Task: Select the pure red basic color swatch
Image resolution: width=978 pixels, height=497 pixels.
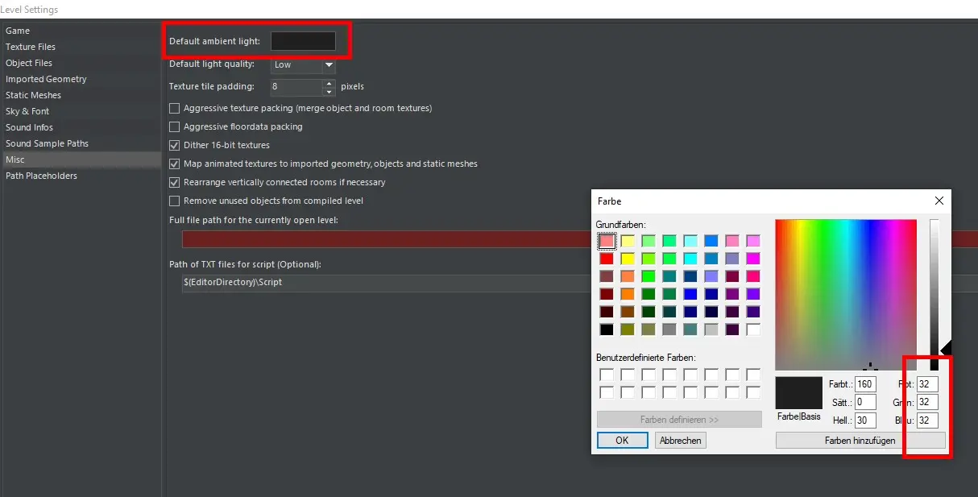Action: (x=607, y=259)
